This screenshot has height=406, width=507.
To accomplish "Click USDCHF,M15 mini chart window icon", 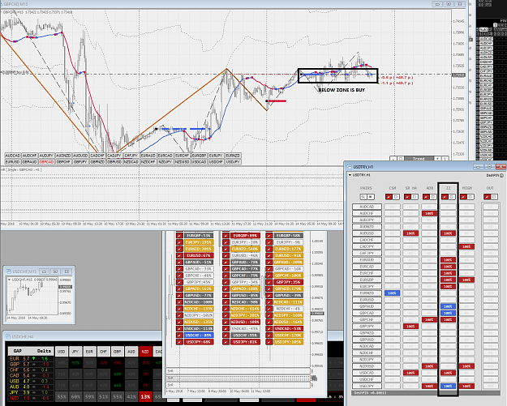I will click(x=9, y=271).
